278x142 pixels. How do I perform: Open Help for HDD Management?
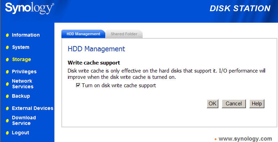257,104
